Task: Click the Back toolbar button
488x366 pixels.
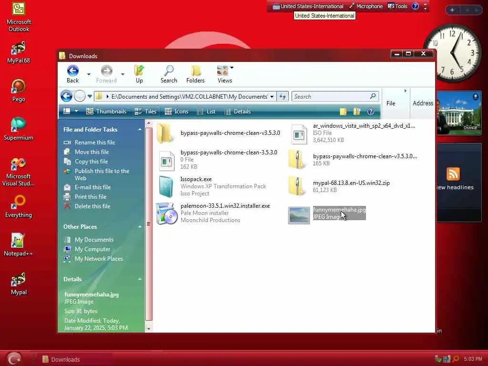Action: pyautogui.click(x=72, y=74)
